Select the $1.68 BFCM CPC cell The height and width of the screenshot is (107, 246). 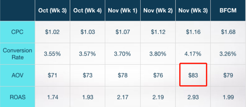[x=228, y=32]
